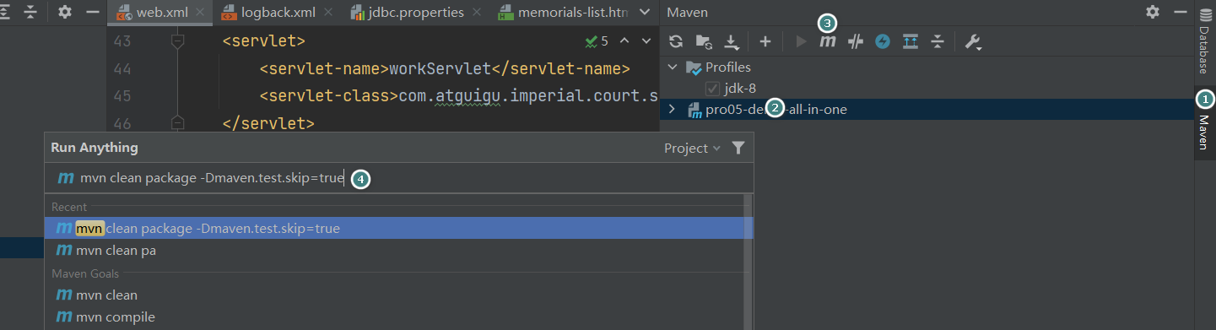Open the Database side tool tab
The image size is (1216, 330).
coord(1205,41)
